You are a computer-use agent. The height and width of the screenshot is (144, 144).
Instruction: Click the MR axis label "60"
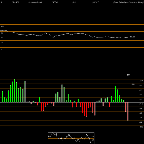141,90
